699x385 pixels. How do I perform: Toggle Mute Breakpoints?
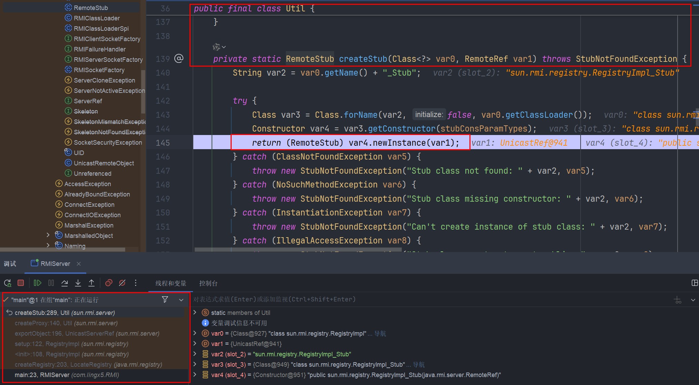(122, 283)
